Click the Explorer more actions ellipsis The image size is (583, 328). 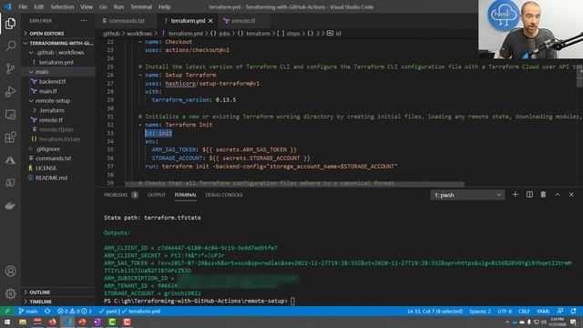(x=84, y=21)
